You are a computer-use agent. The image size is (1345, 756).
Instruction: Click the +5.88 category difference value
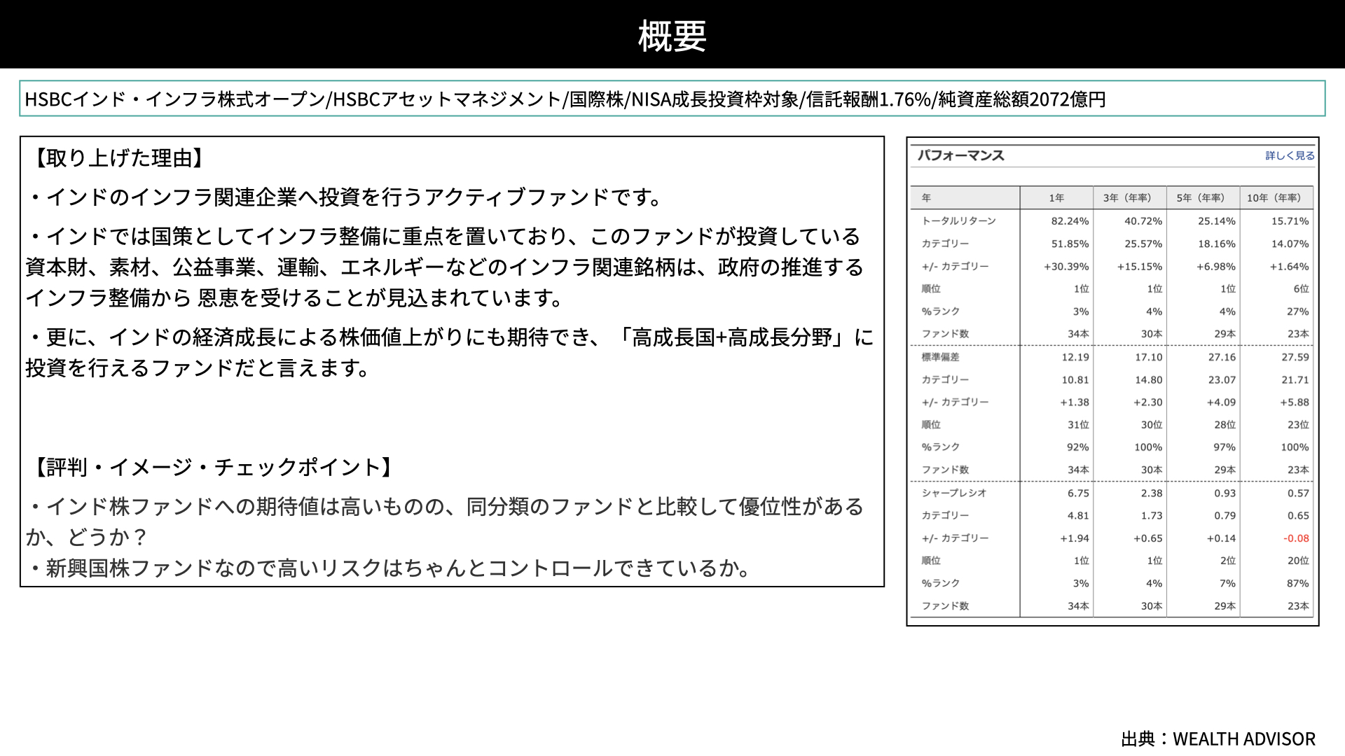click(1295, 402)
